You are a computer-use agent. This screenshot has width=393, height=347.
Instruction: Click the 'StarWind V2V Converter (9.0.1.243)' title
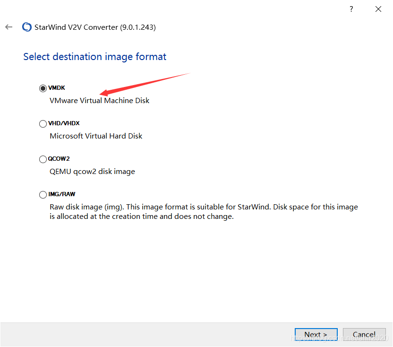click(x=95, y=27)
